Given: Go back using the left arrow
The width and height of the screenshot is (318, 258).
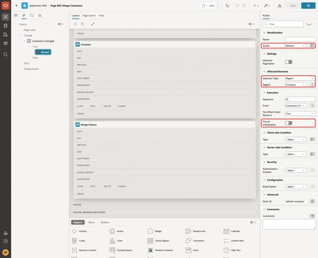Looking at the screenshot, I should (x=17, y=6).
